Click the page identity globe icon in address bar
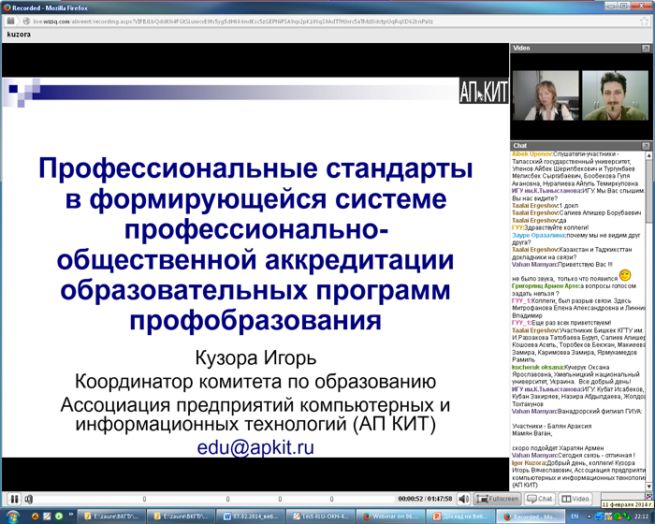Viewport: 655px width, 524px height. pyautogui.click(x=26, y=21)
